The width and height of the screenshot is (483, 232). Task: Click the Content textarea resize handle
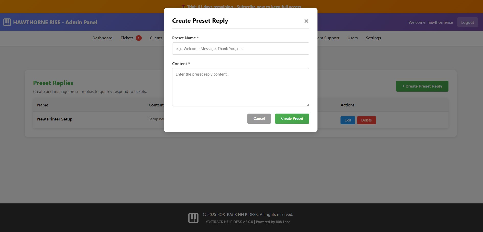[x=308, y=105]
